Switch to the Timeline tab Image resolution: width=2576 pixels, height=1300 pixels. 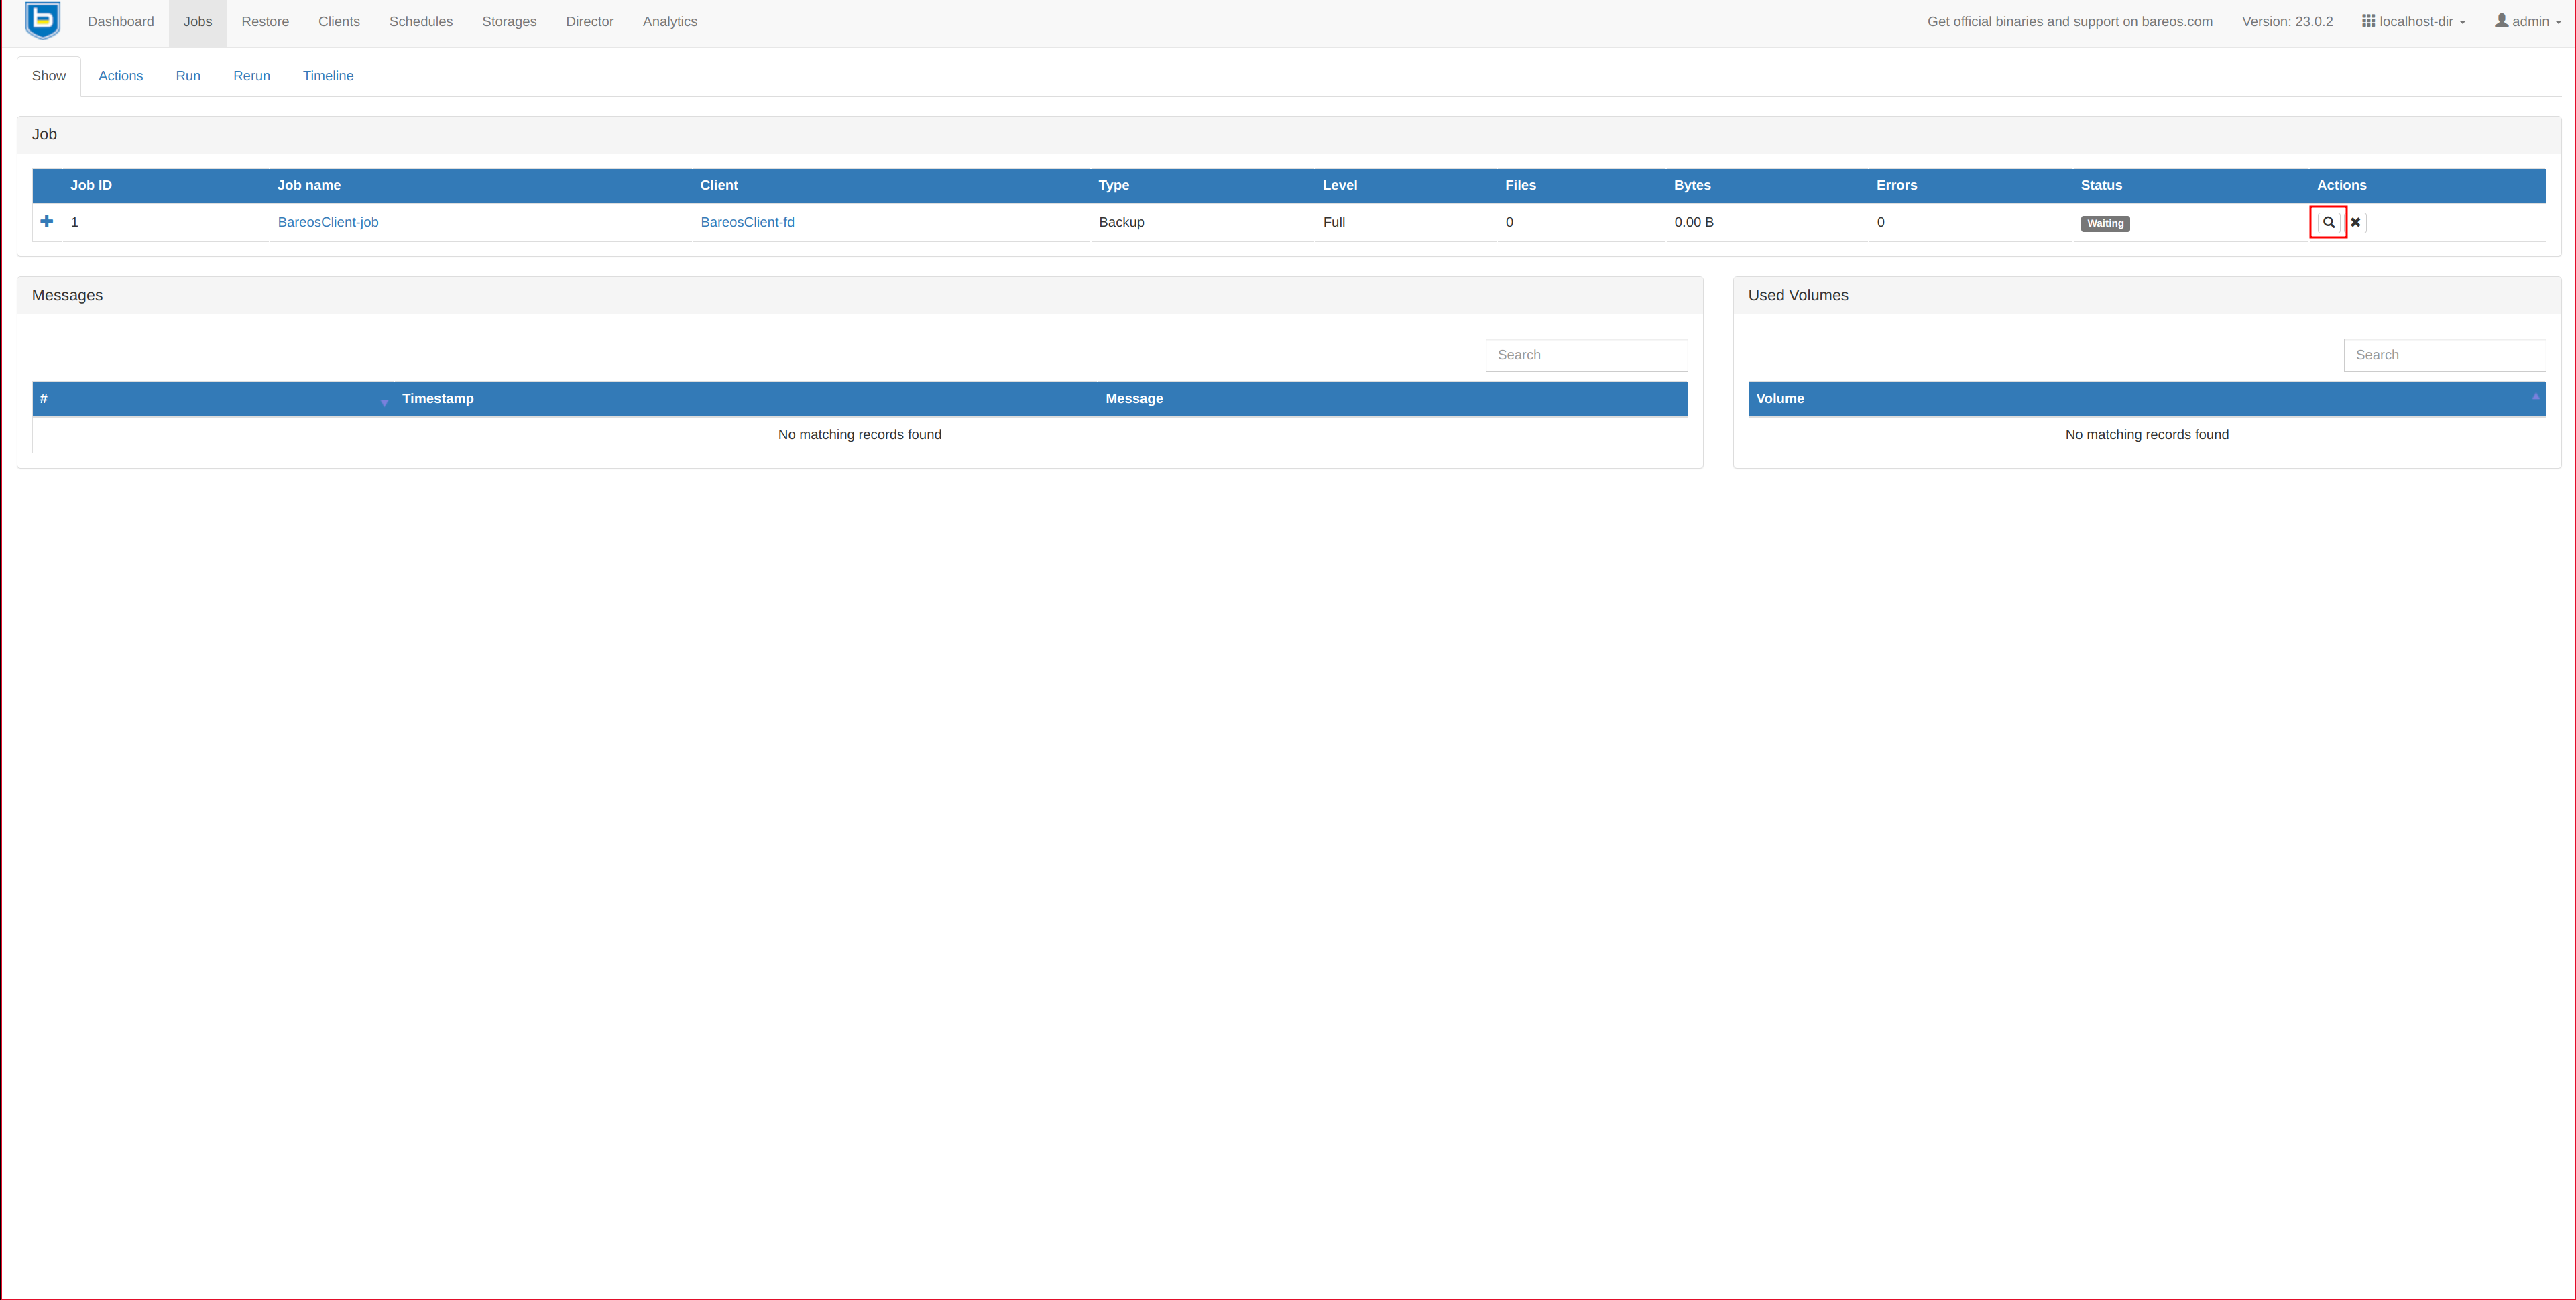pyautogui.click(x=328, y=76)
